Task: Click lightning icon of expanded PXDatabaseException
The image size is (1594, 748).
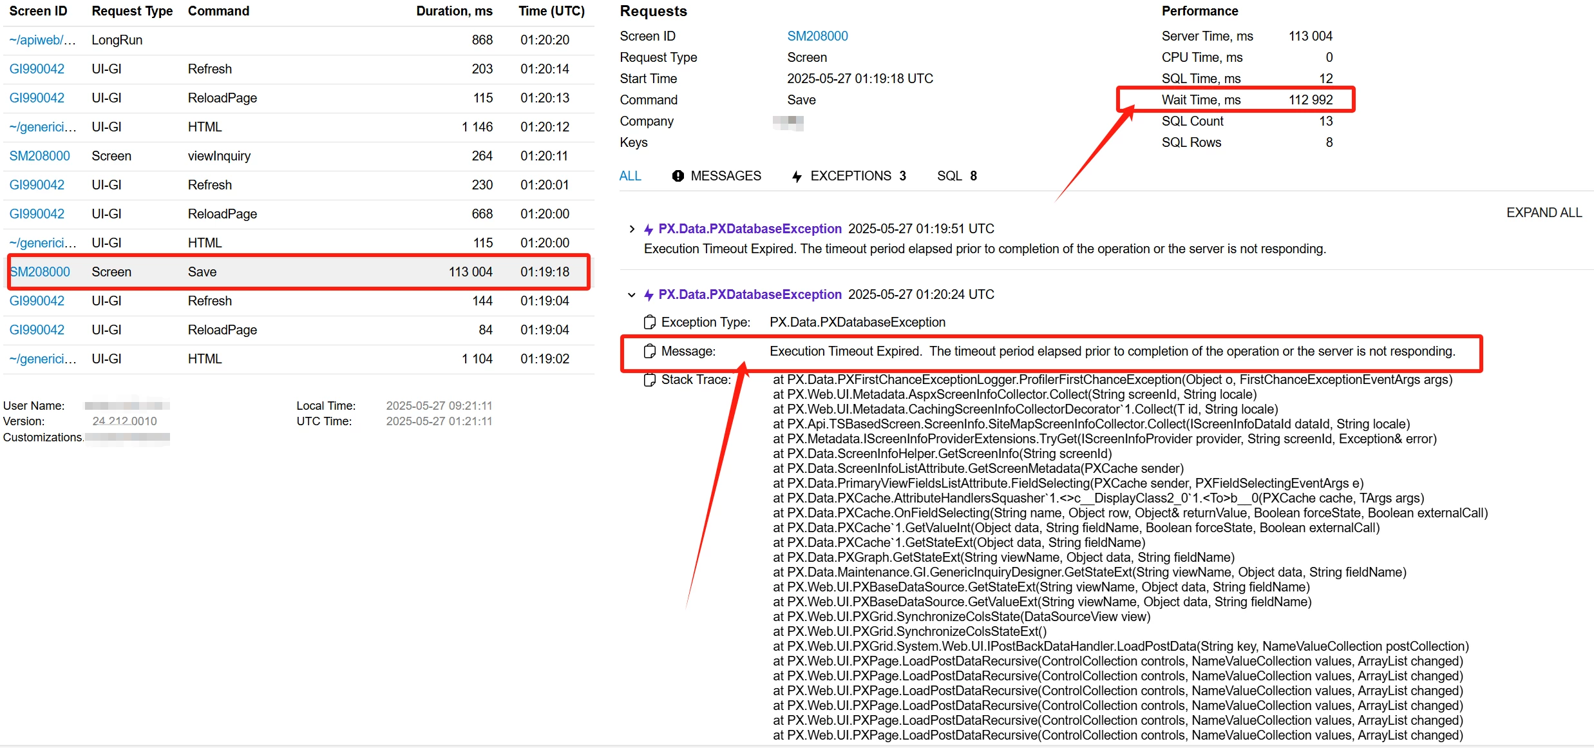Action: pos(649,295)
